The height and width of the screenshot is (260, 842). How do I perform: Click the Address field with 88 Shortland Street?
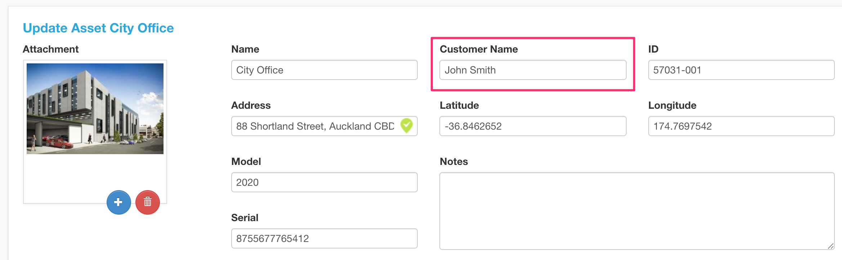click(x=315, y=126)
